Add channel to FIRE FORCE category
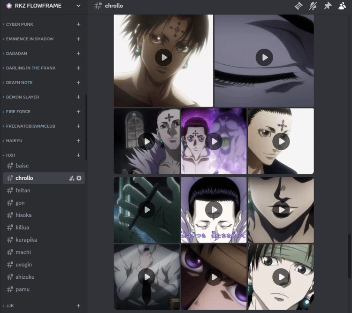Screen dimensions: 352x313 [78, 112]
